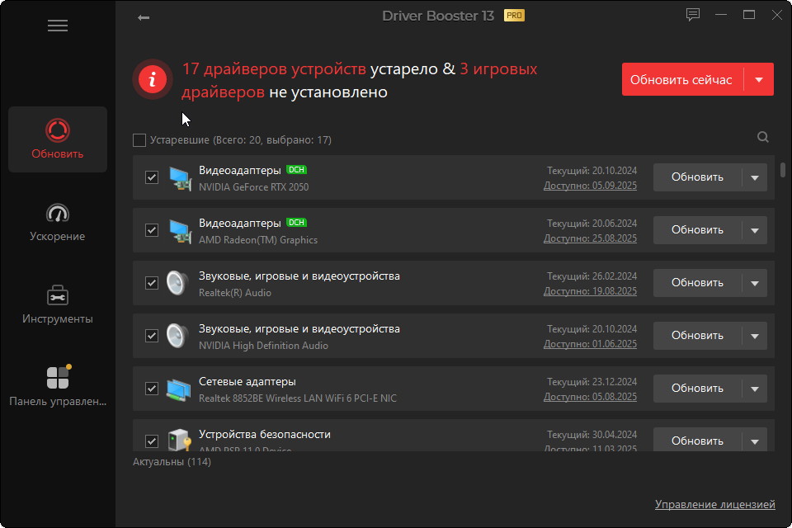Open Управление лицензией link
792x528 pixels.
(714, 504)
